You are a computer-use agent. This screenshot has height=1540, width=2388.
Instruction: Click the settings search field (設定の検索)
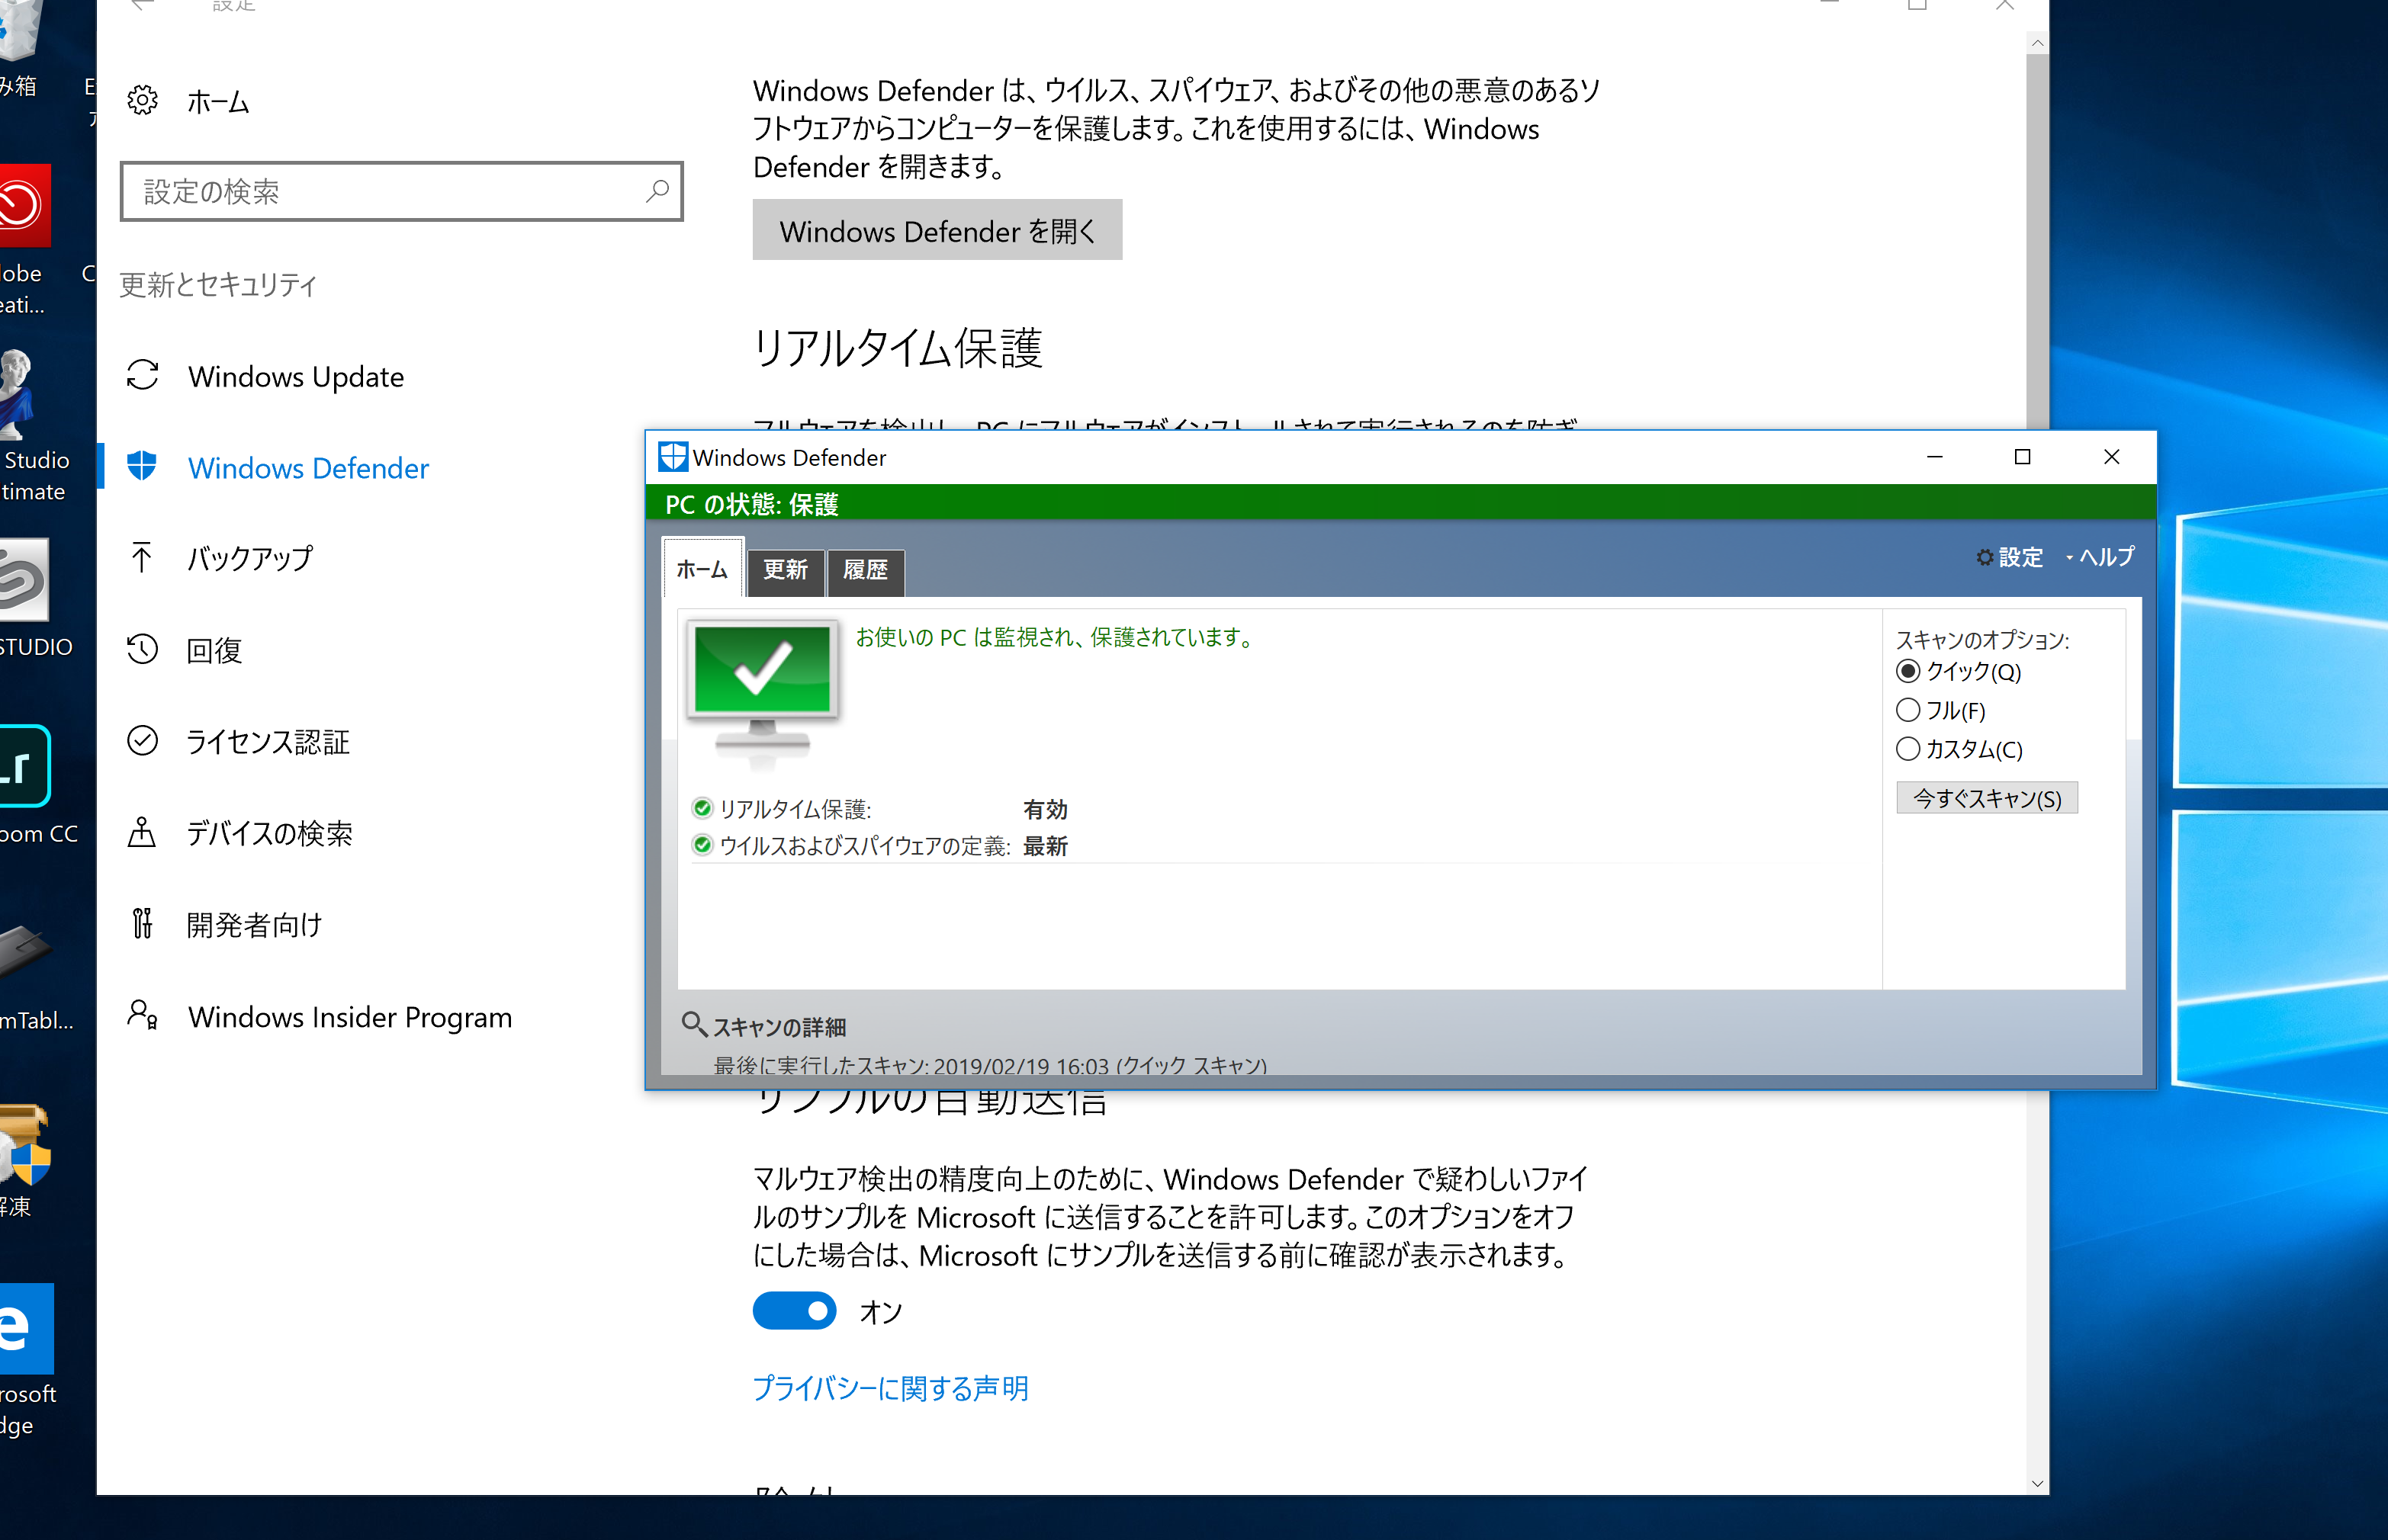point(401,190)
